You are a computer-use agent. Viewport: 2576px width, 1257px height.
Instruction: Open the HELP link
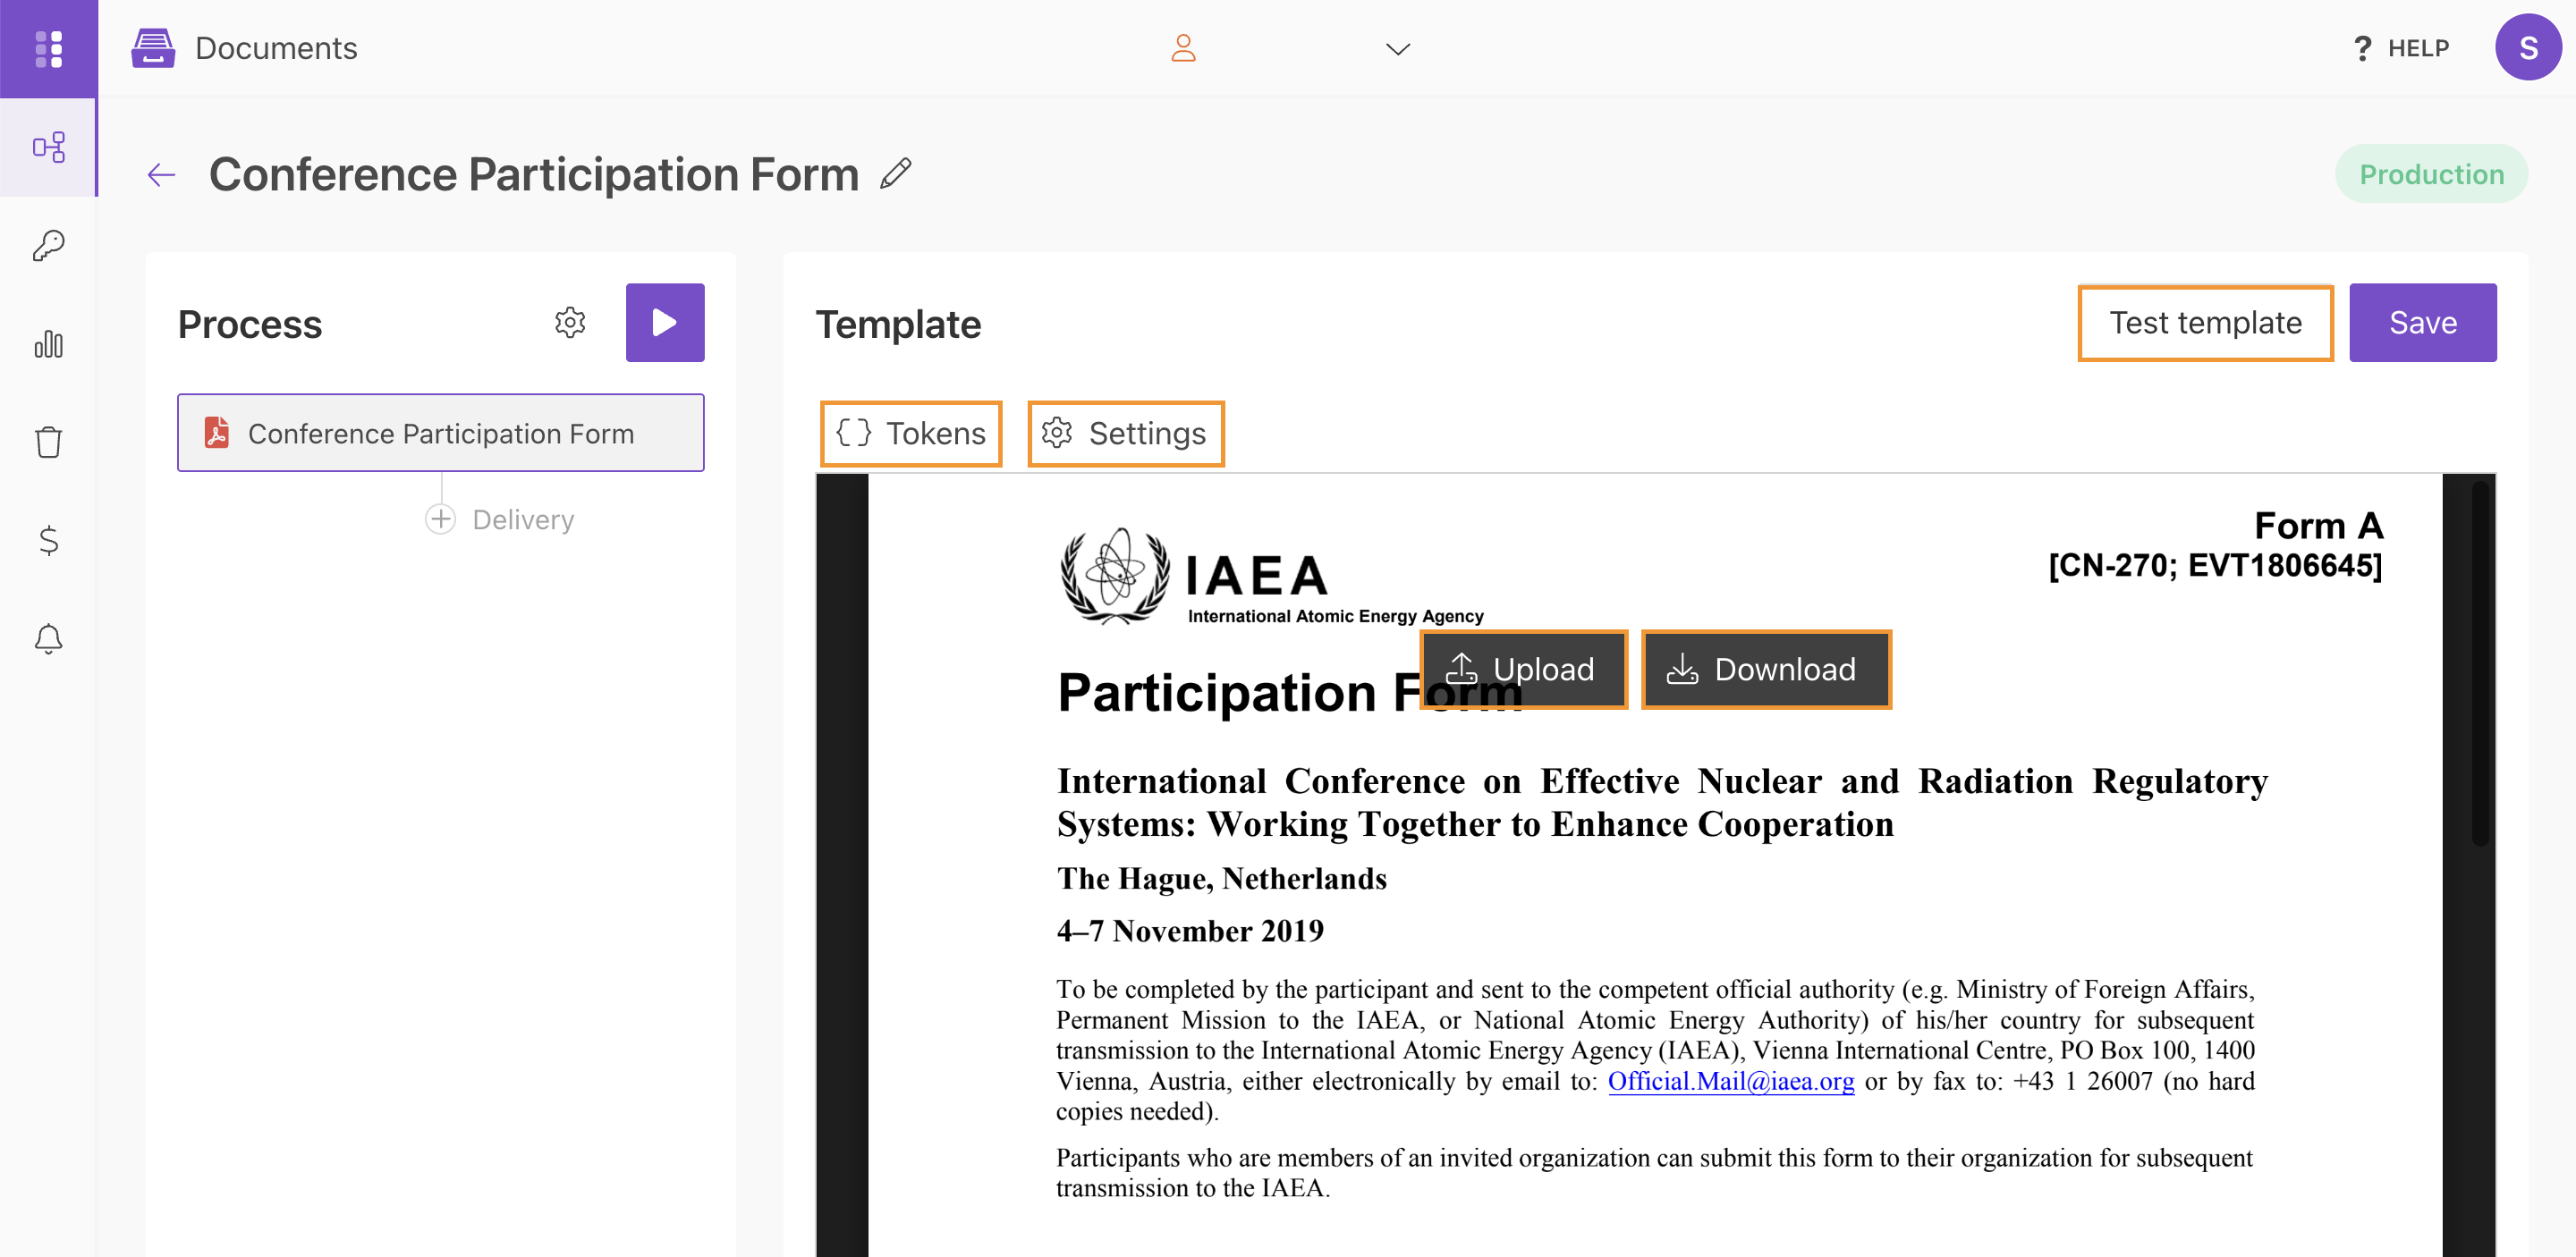click(2401, 48)
